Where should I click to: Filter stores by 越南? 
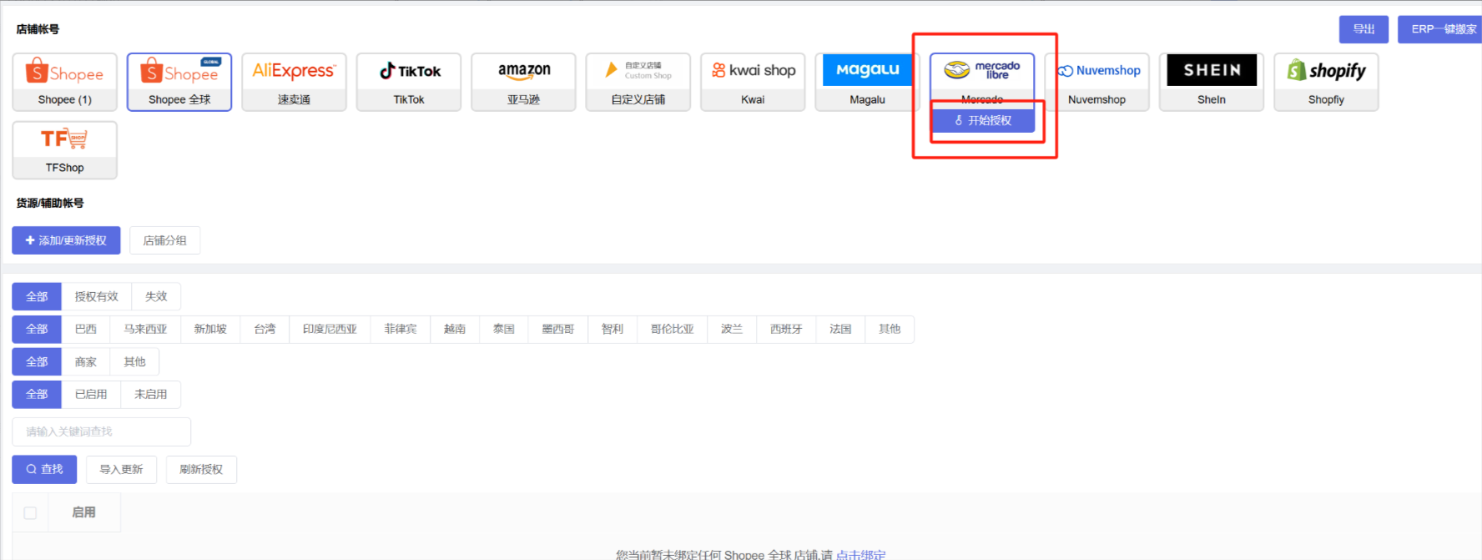pyautogui.click(x=455, y=329)
